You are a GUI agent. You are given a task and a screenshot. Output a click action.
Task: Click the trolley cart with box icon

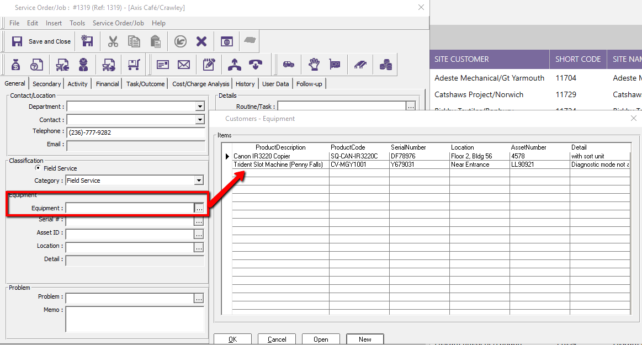[134, 65]
